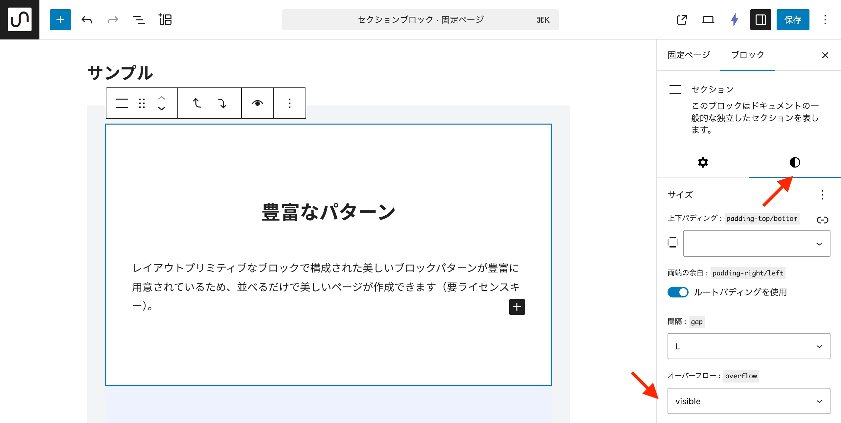Screen dimensions: 841x423
Task: Toggle the settings sidebar panel button
Action: (761, 20)
